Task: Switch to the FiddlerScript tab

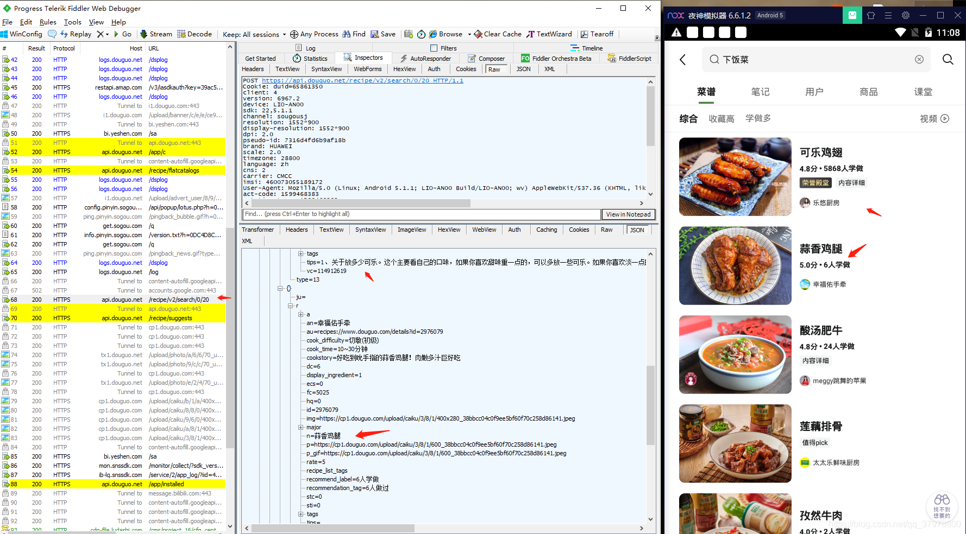Action: click(629, 59)
